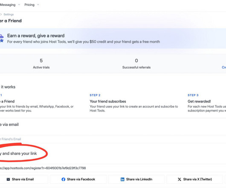The image size is (226, 188).
Task: Select the referral link URL field
Action: point(113,168)
